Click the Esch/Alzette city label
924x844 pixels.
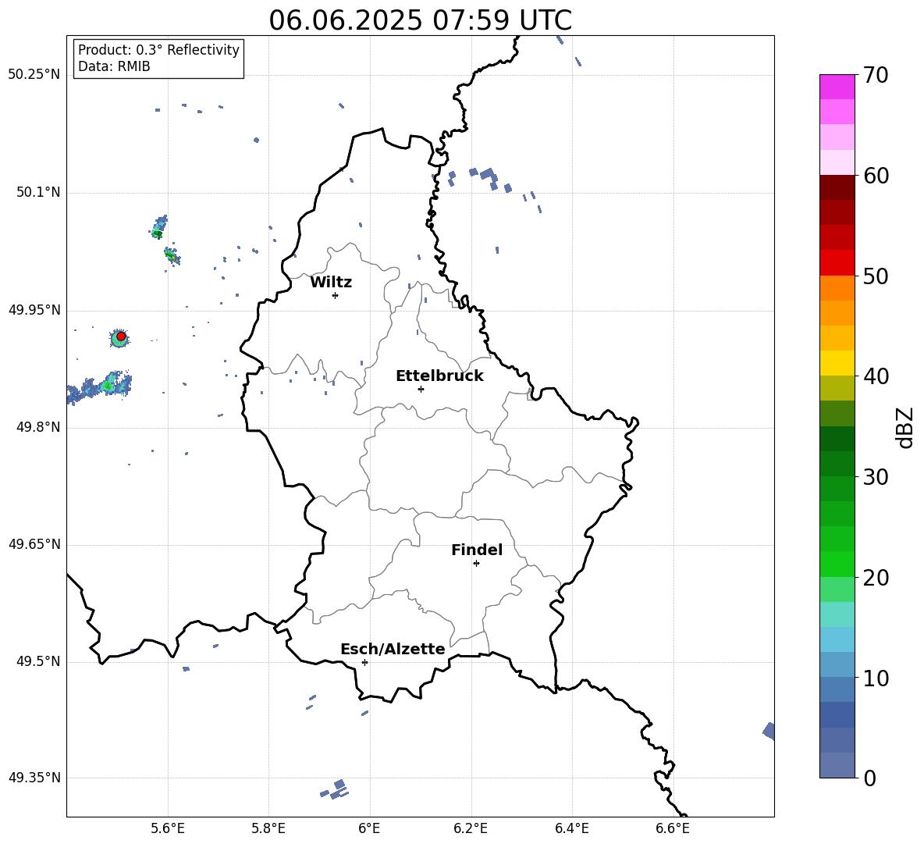[393, 649]
